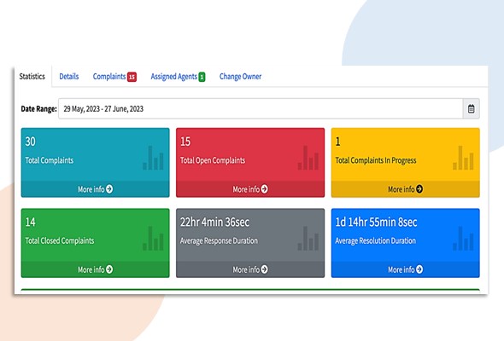
Task: Open the date range calendar icon
Action: (x=471, y=109)
